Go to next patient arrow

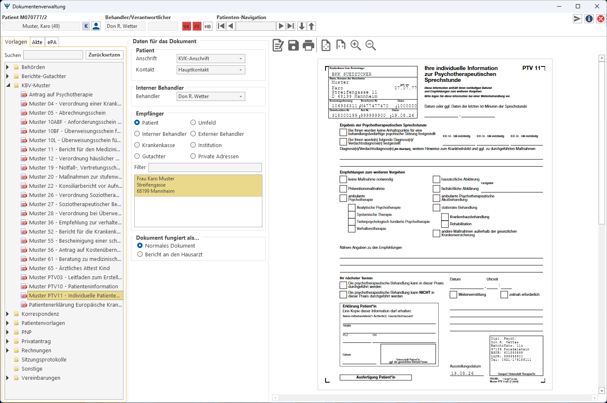click(281, 26)
